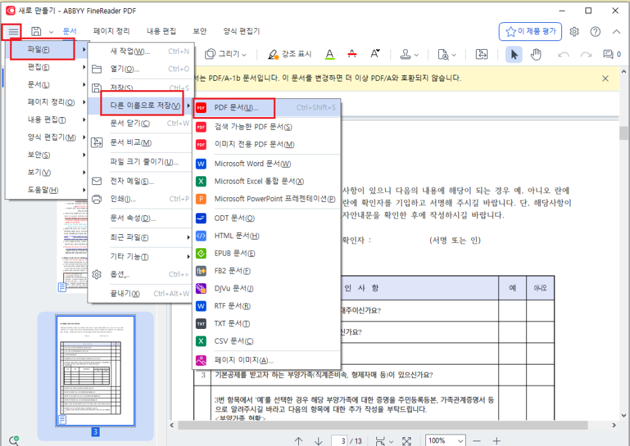Save as Microsoft PowerPoint 프레젠테이션
The width and height of the screenshot is (630, 446).
point(267,199)
